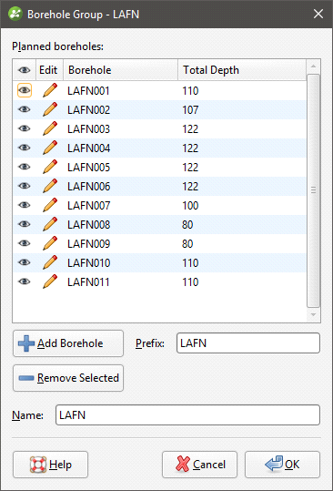Click Remove Selected button
The height and width of the screenshot is (491, 333).
click(x=68, y=378)
